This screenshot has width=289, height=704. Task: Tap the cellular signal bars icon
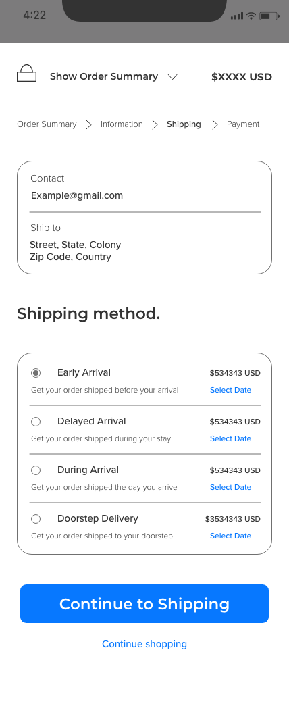click(237, 16)
